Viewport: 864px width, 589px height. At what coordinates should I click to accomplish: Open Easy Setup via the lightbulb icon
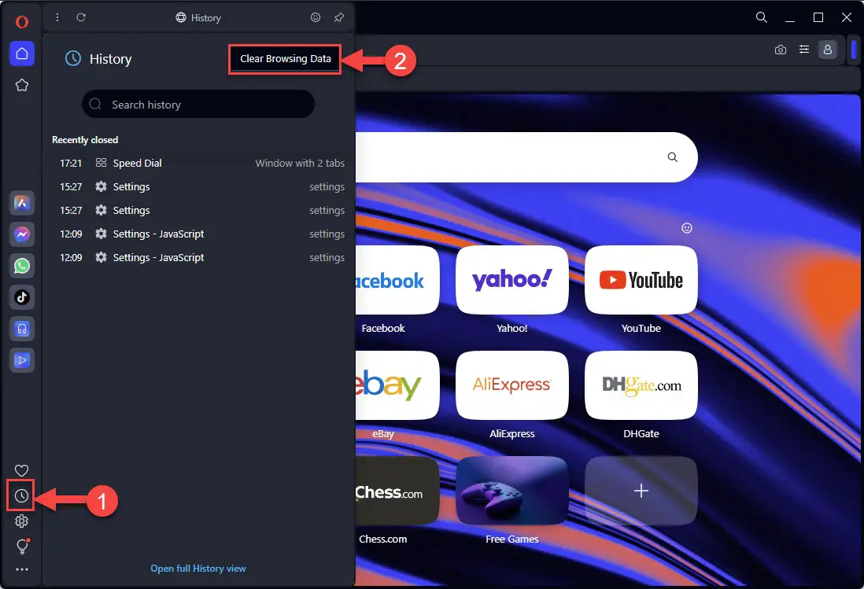coord(21,545)
